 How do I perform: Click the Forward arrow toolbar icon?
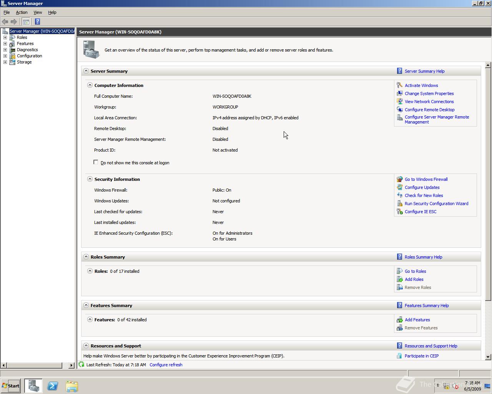14,22
